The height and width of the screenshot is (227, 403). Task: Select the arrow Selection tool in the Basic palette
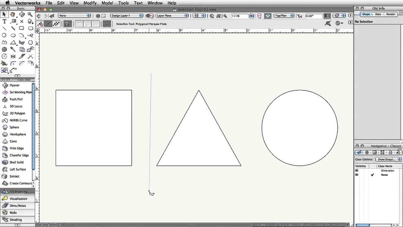point(4,15)
